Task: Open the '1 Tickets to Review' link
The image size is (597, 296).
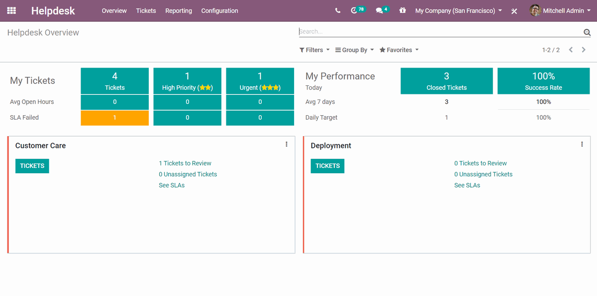Action: 185,163
